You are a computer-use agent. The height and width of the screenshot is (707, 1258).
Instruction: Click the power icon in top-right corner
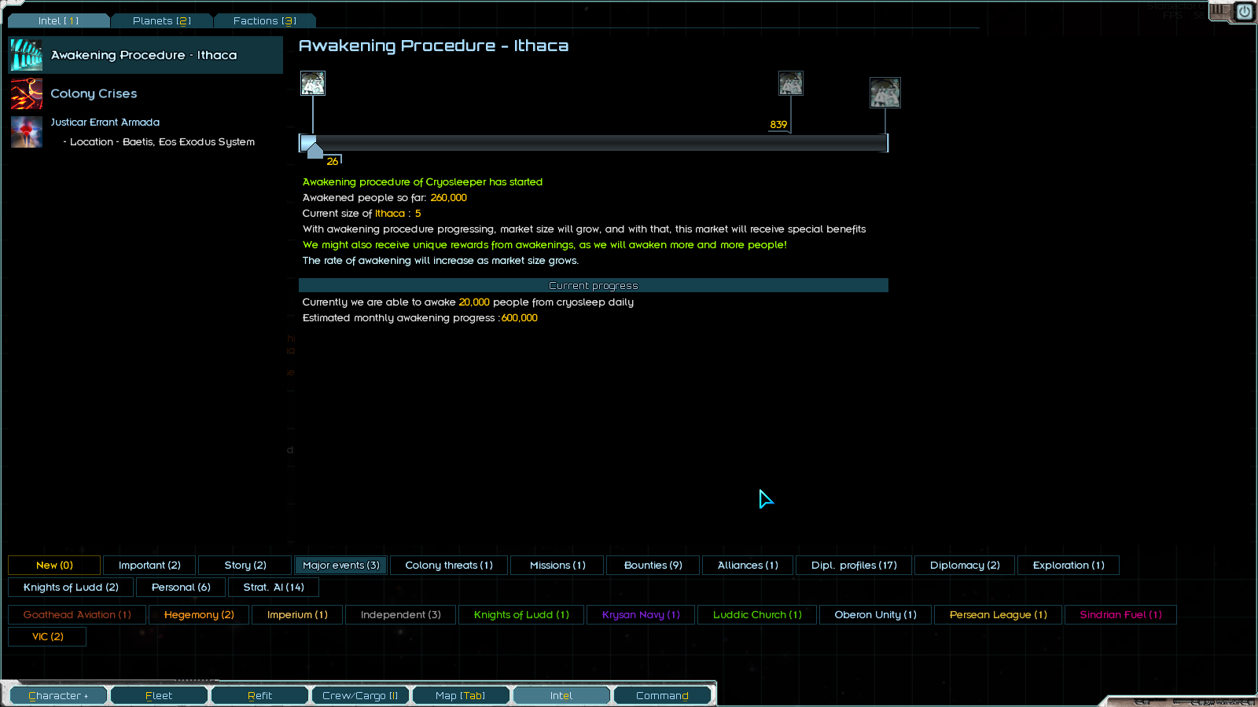pos(1245,12)
